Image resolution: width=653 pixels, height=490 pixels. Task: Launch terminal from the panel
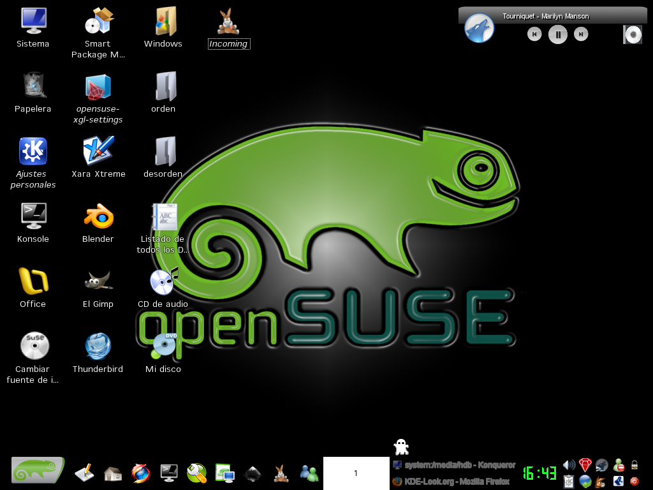pos(168,473)
